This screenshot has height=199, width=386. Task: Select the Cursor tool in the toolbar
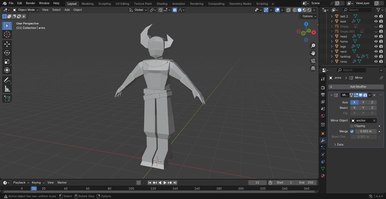[x=7, y=34]
